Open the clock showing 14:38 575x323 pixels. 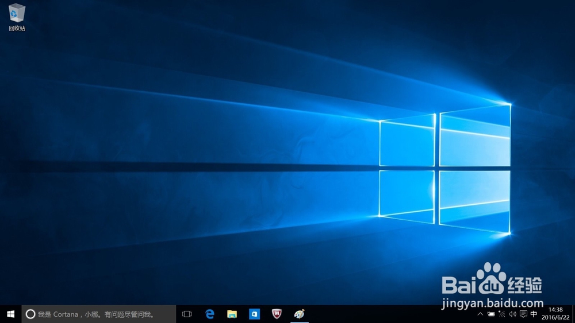coord(555,314)
